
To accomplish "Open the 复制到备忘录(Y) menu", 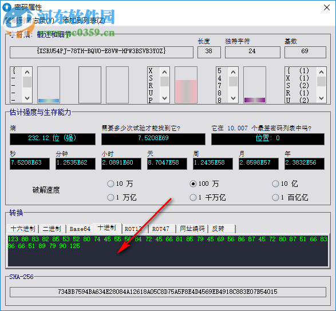I will (x=29, y=21).
